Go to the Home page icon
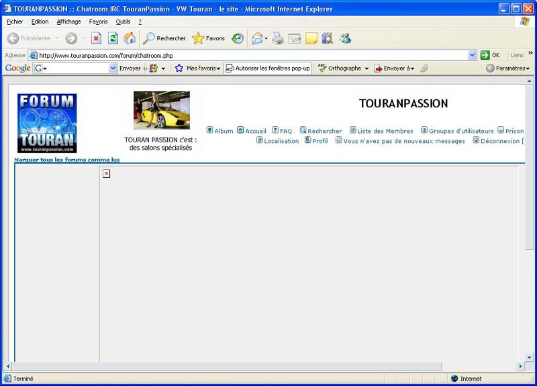This screenshot has width=537, height=386. (x=130, y=38)
